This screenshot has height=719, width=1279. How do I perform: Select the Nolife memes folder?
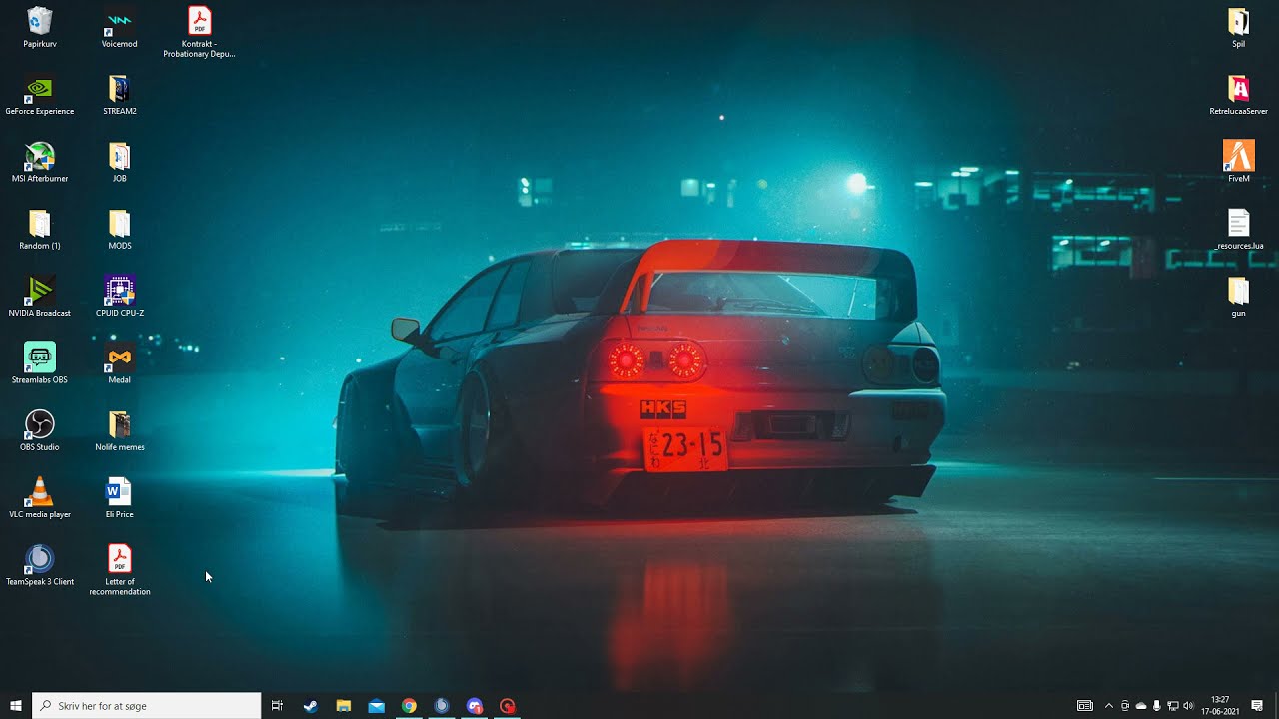pyautogui.click(x=120, y=430)
